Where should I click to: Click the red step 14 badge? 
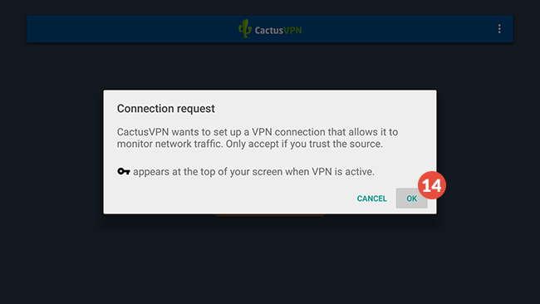pyautogui.click(x=432, y=185)
